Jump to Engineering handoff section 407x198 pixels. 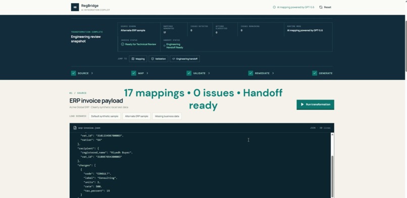[185, 59]
